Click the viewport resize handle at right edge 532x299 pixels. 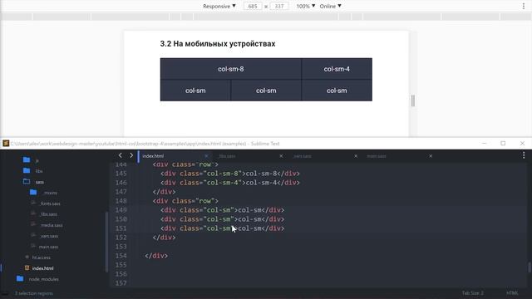click(x=413, y=100)
